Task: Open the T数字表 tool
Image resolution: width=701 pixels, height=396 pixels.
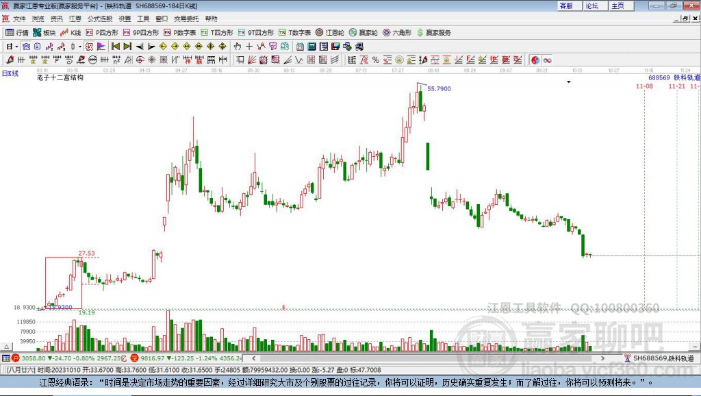Action: pos(294,33)
